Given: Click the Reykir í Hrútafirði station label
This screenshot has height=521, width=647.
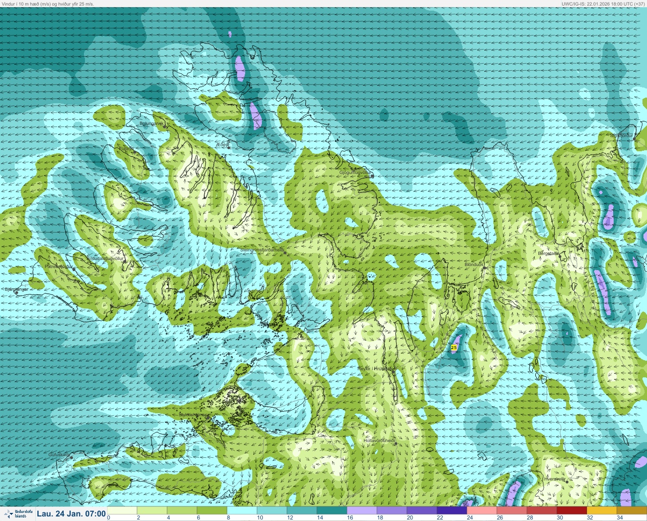Looking at the screenshot, I should coord(375,369).
